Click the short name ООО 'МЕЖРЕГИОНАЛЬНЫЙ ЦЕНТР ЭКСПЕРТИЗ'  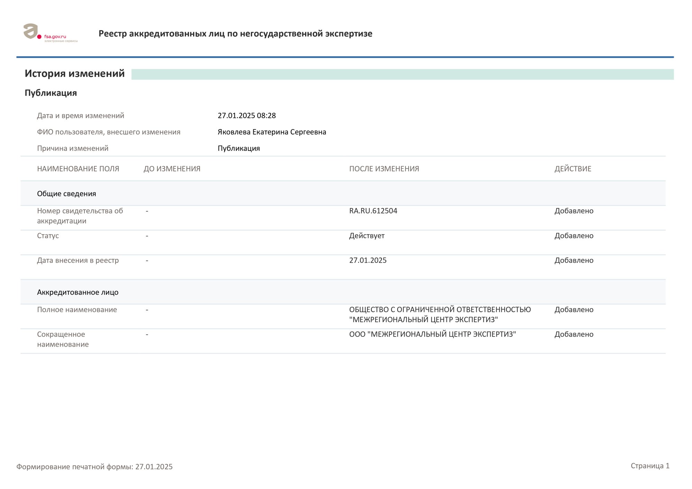point(432,334)
